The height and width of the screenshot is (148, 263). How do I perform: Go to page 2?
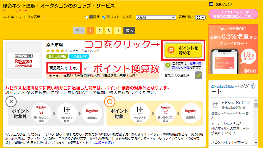pyautogui.click(x=99, y=30)
